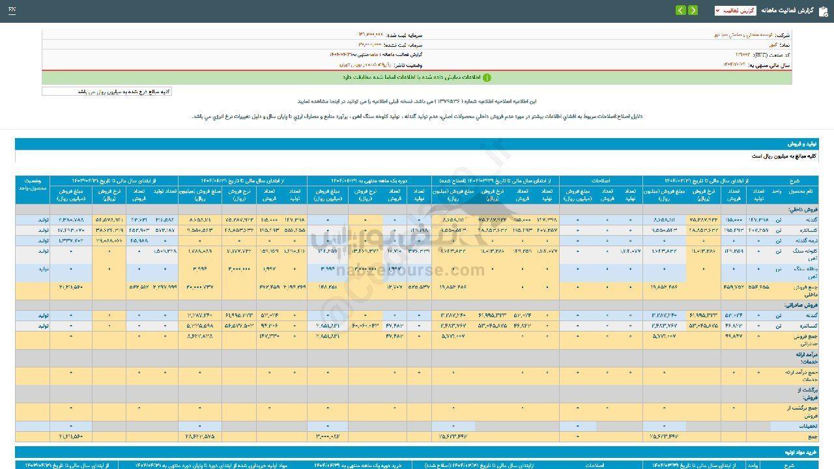Click the وضعیت محصول-واحد column header

pos(33,184)
